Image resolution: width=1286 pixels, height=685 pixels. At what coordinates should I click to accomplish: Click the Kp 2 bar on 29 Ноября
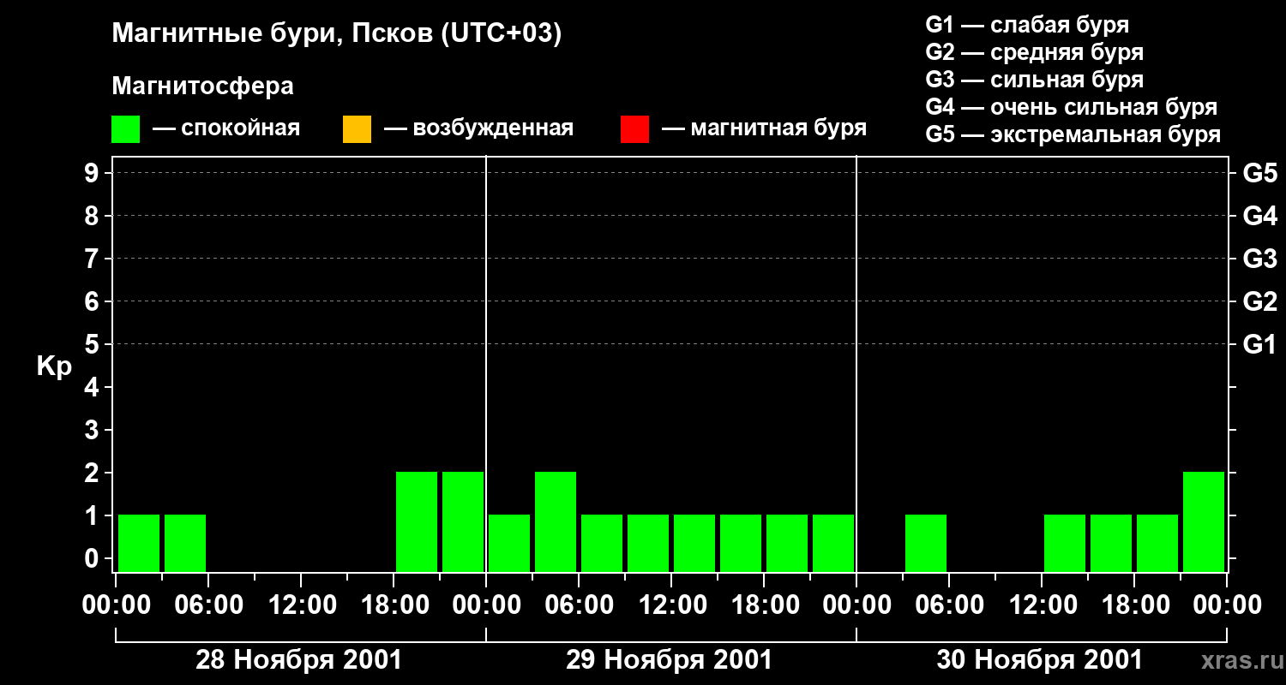click(x=556, y=521)
